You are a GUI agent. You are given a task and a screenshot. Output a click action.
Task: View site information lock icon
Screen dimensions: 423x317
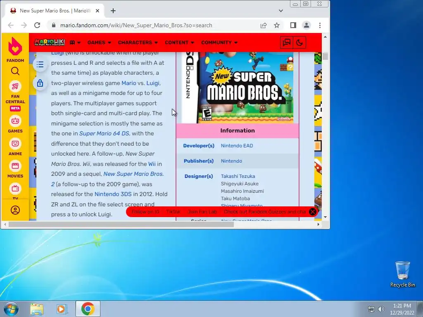(x=53, y=25)
